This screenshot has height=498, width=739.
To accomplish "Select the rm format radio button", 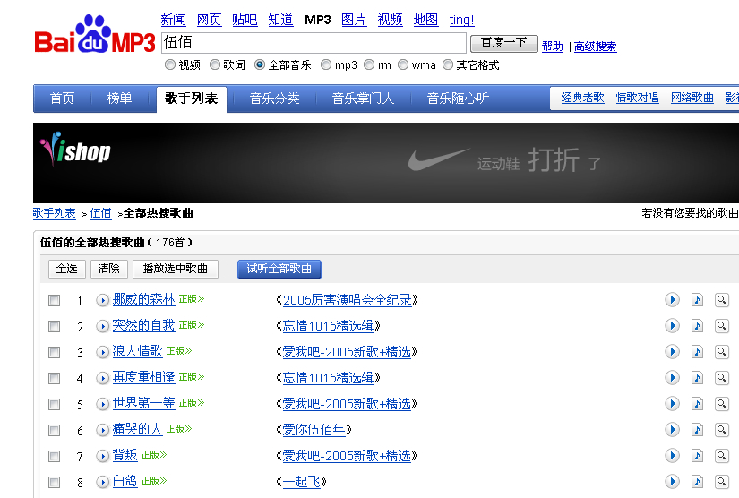I will tap(369, 64).
